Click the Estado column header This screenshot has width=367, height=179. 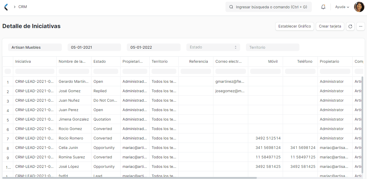(x=106, y=62)
